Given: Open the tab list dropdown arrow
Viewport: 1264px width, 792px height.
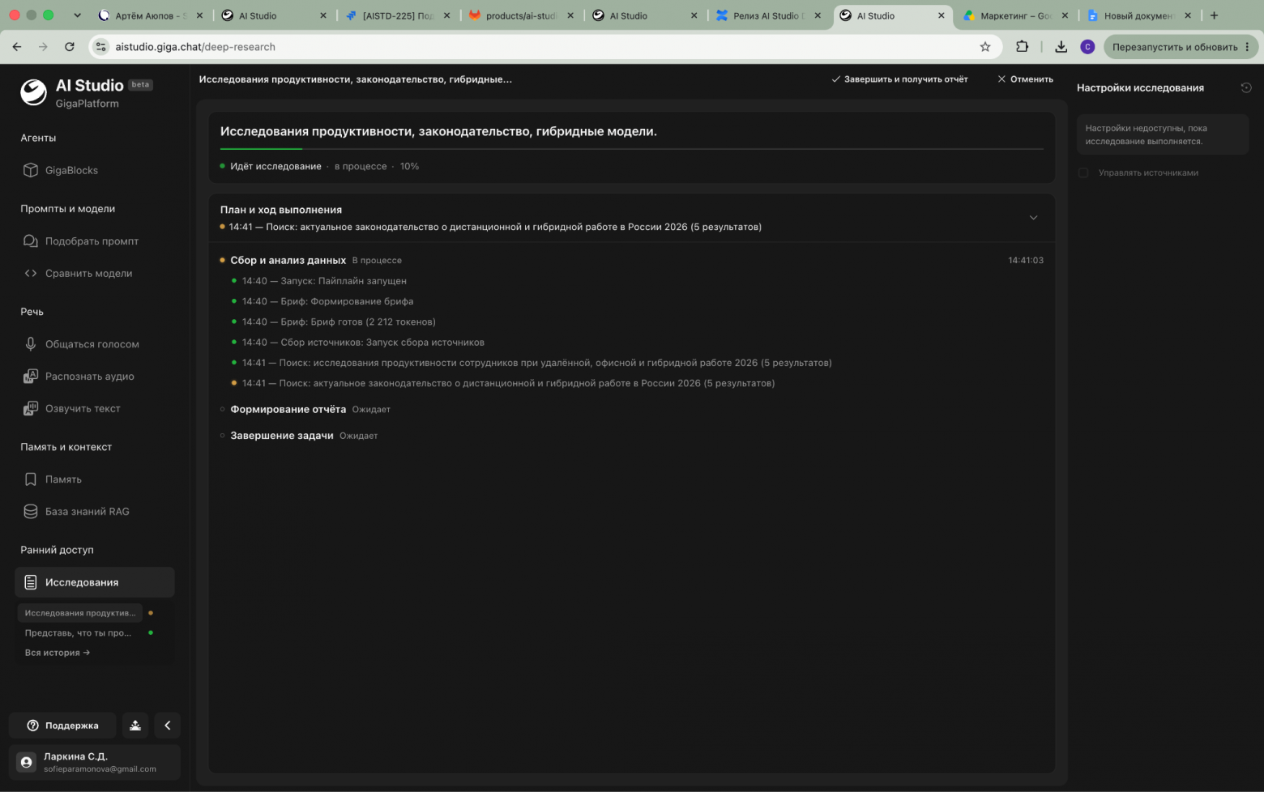Looking at the screenshot, I should 77,15.
